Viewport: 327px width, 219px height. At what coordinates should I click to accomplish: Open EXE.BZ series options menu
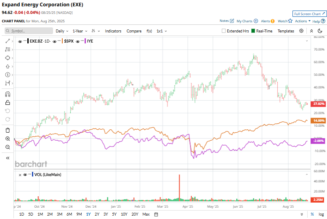pos(25,41)
